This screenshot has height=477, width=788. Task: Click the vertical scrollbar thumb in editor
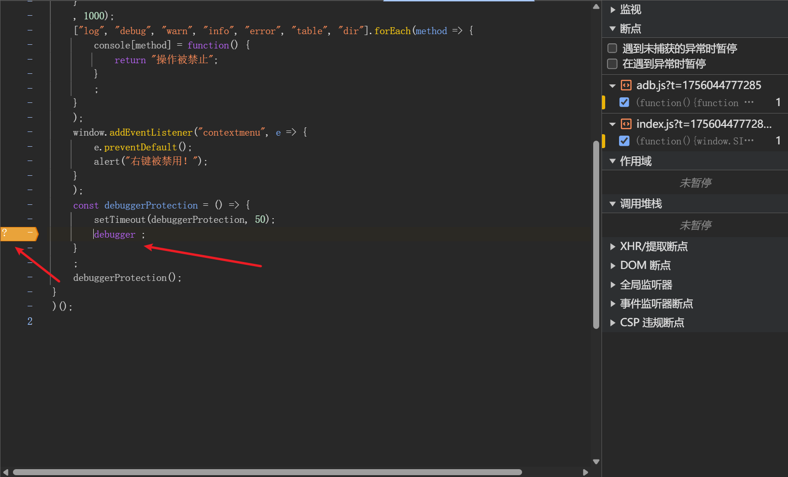(596, 234)
